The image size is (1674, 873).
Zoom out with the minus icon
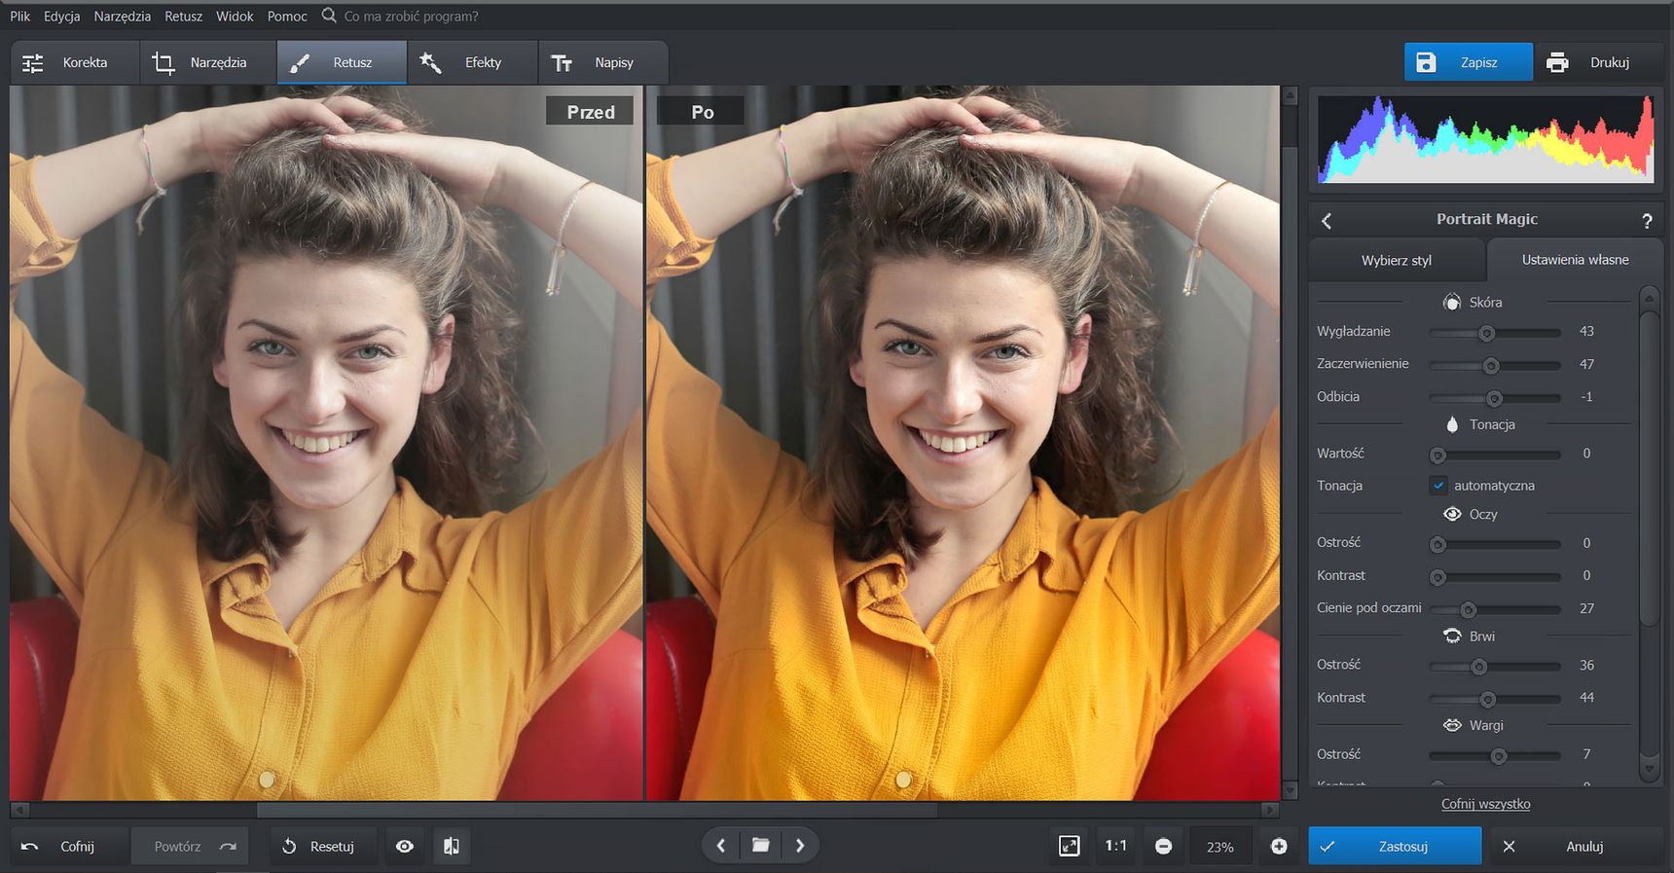click(1163, 847)
